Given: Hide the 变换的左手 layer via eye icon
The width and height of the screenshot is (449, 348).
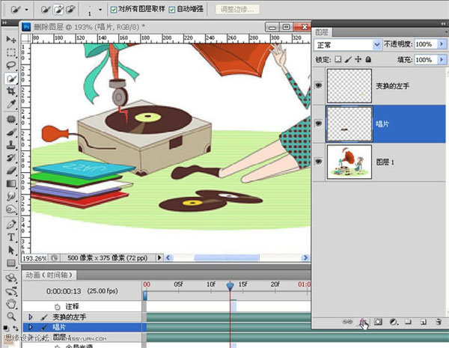Looking at the screenshot, I should click(x=319, y=86).
